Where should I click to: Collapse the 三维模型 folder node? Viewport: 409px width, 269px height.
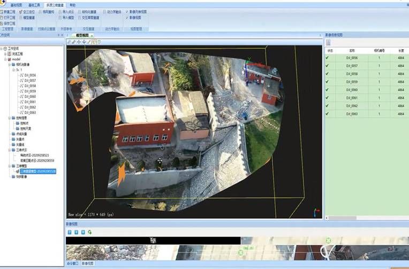click(x=10, y=166)
